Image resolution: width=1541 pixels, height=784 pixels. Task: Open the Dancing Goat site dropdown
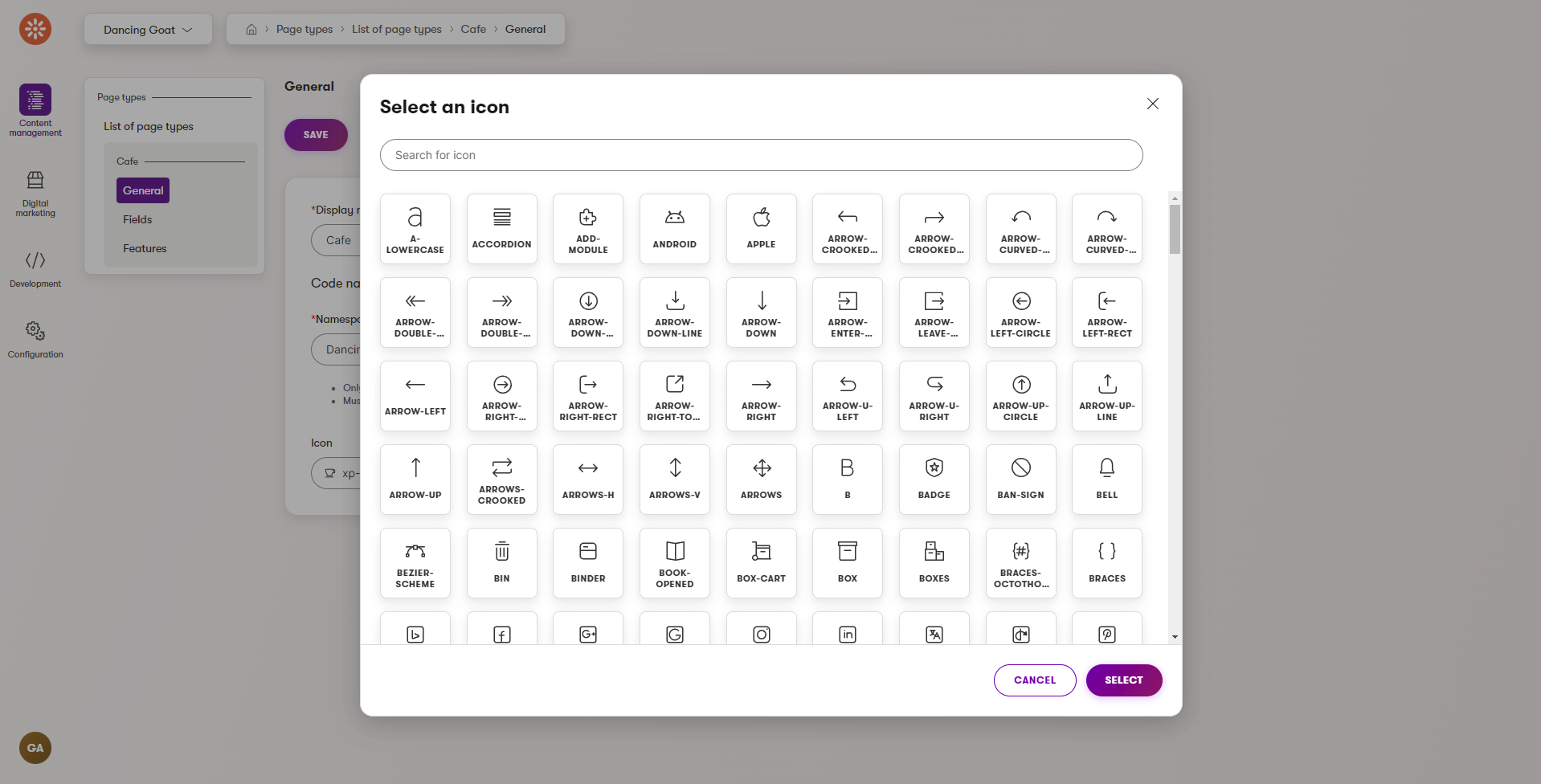[x=148, y=30]
